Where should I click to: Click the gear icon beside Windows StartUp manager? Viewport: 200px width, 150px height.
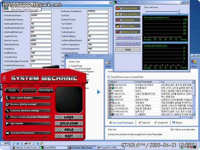point(7,104)
